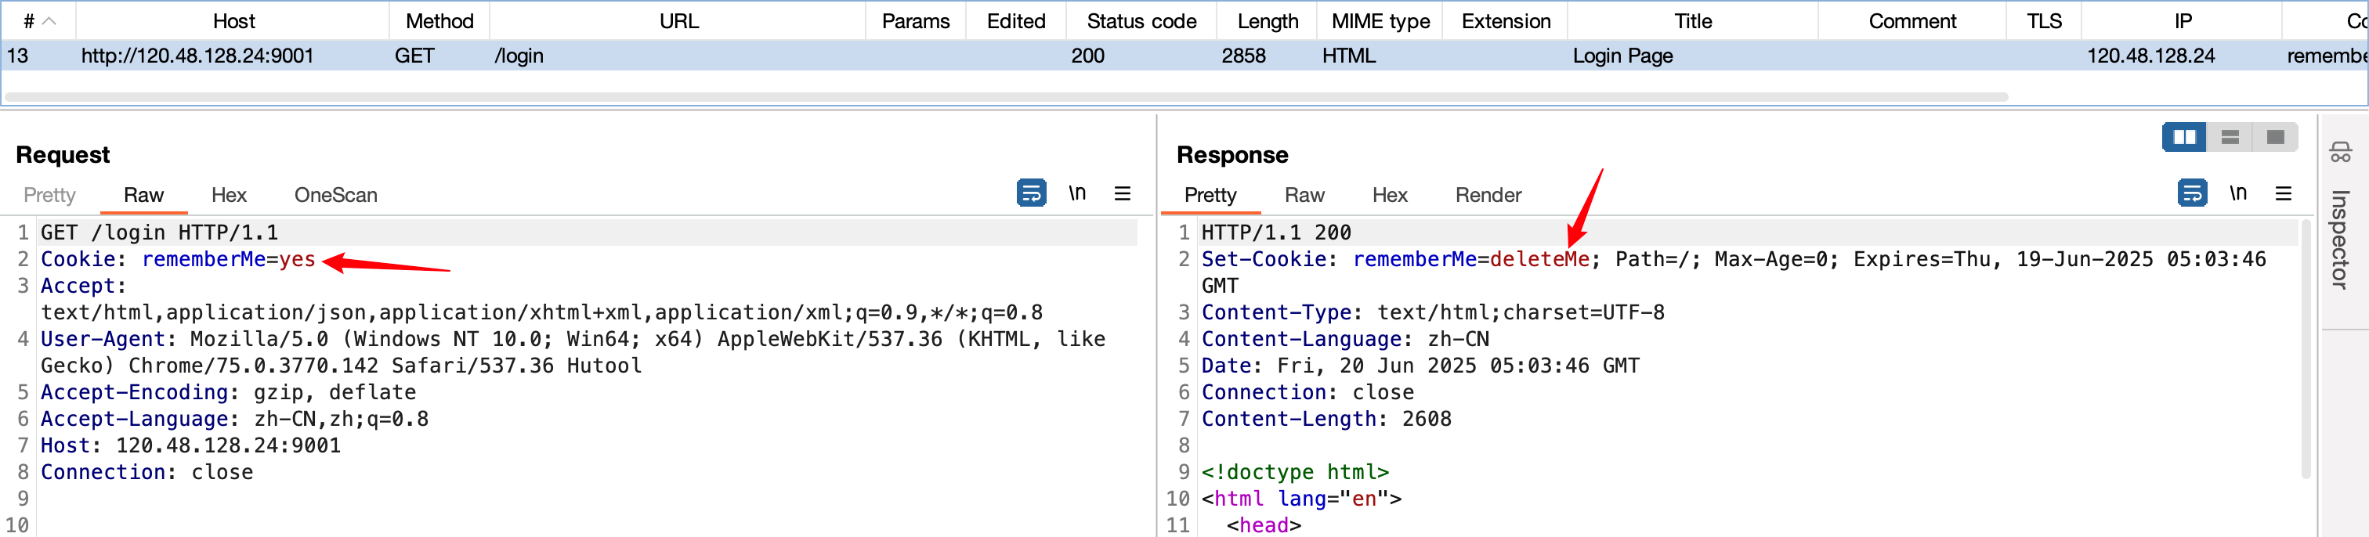The height and width of the screenshot is (537, 2369).
Task: Click the Connection: close line in Request
Action: (x=147, y=473)
